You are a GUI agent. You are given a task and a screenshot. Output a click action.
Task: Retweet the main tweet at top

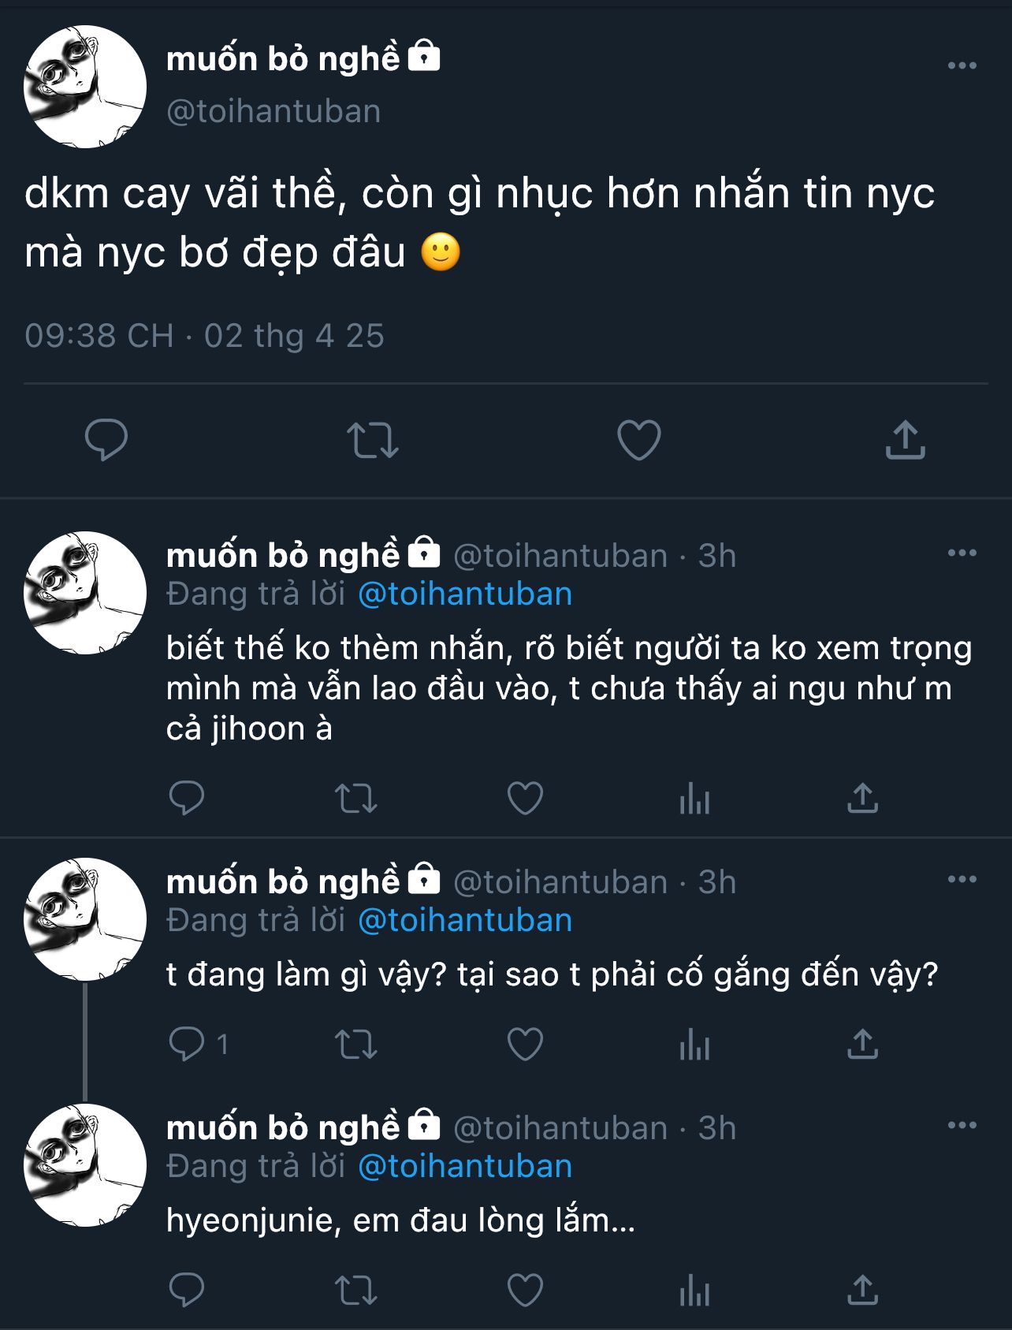coord(373,440)
